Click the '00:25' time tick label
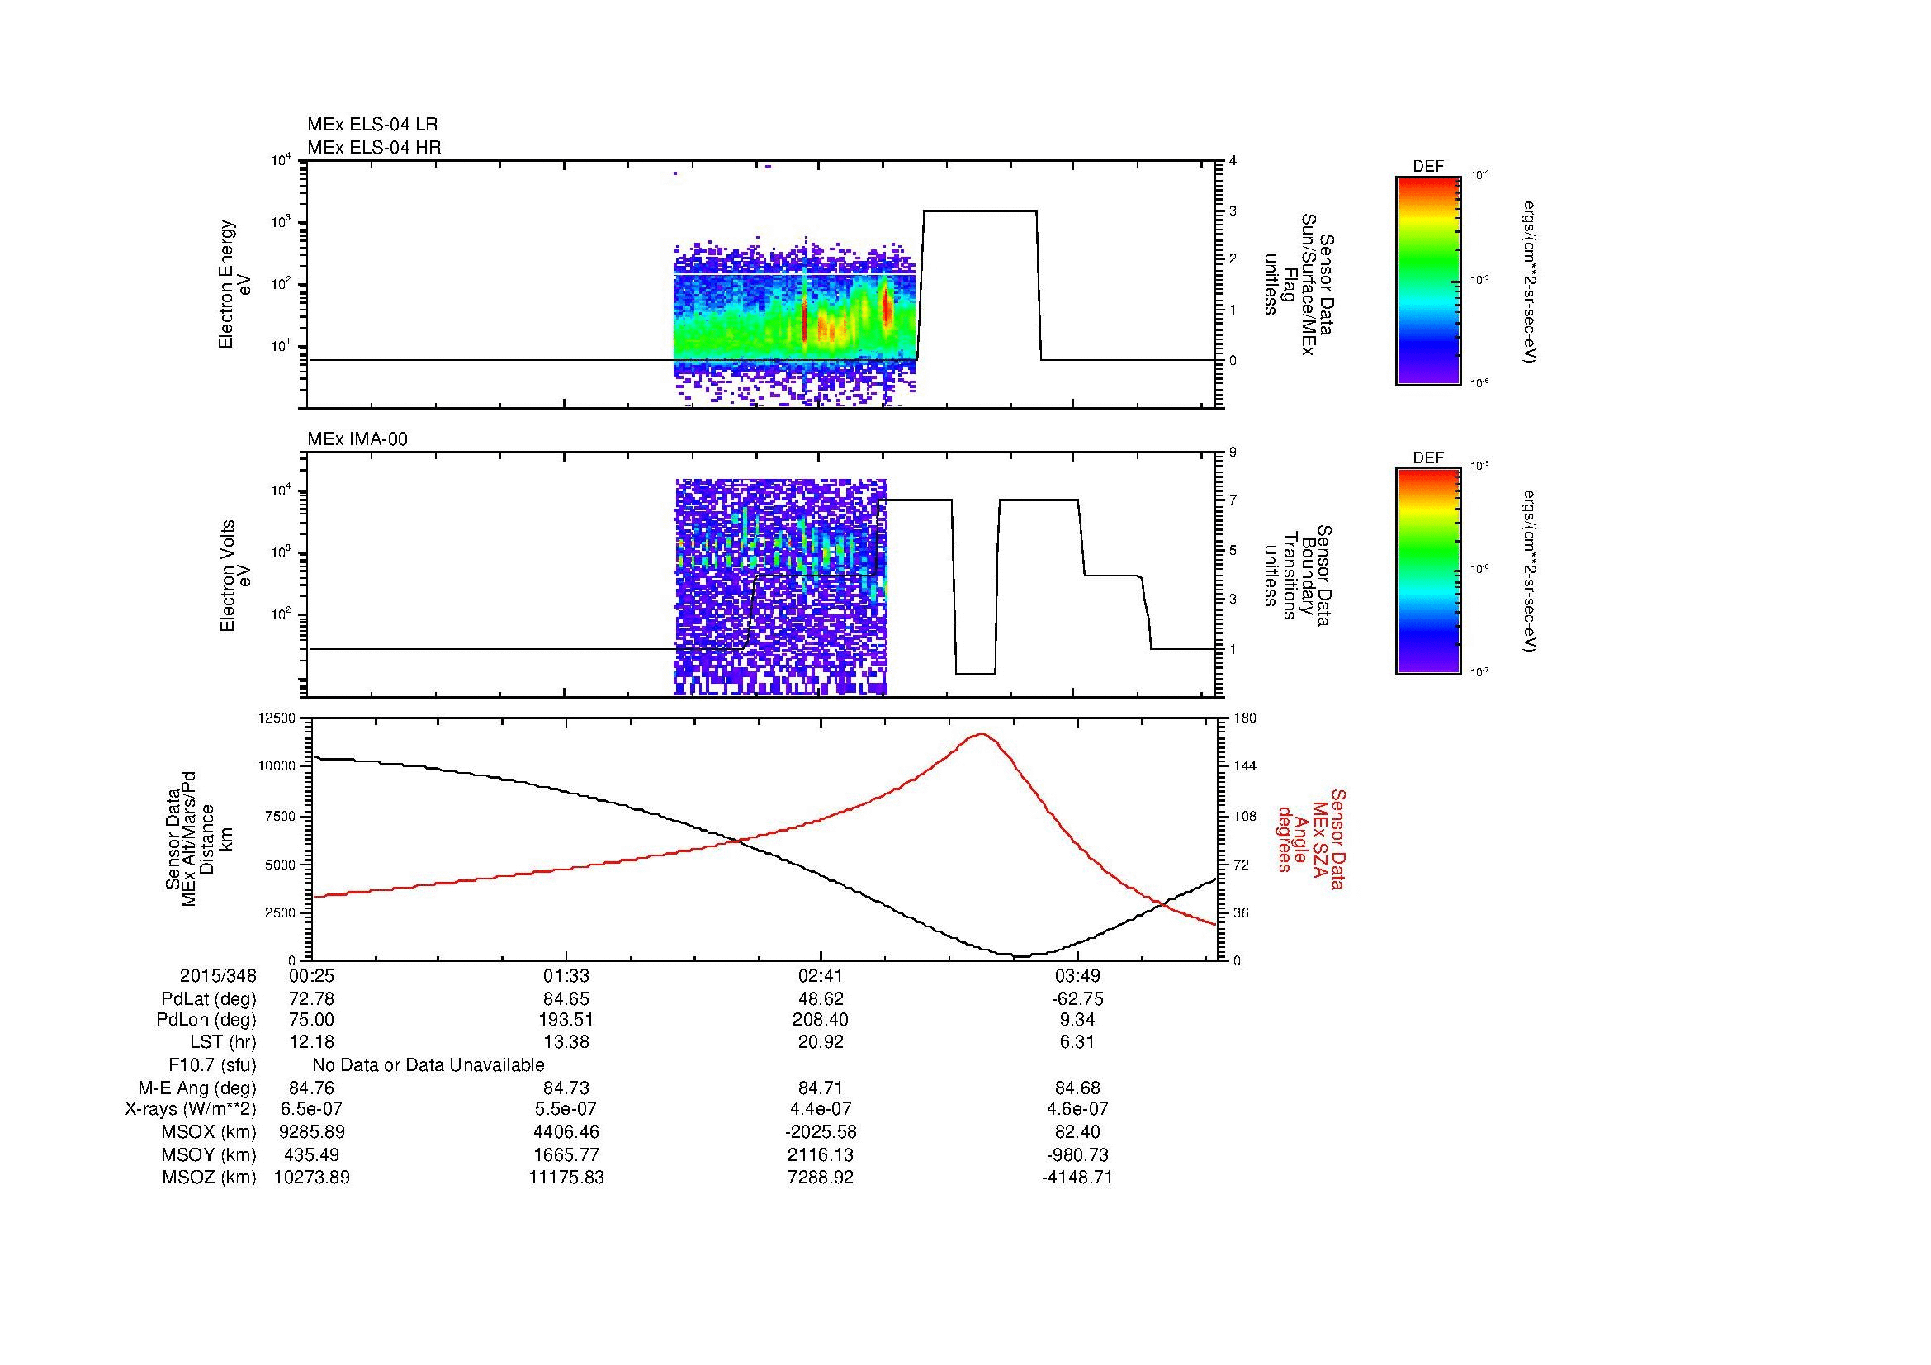Image resolution: width=1931 pixels, height=1365 pixels. 312,975
